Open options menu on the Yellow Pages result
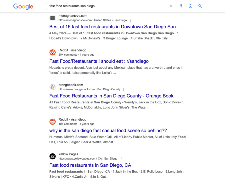225x184 pixels. (121, 159)
